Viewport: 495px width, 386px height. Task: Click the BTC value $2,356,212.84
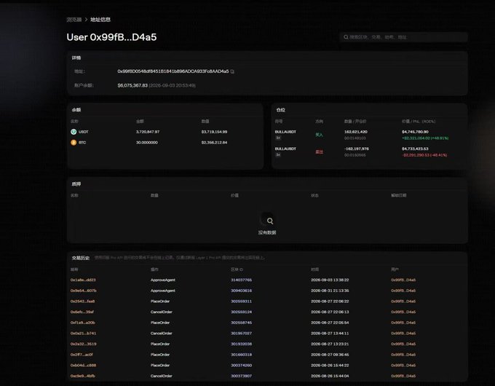point(214,143)
